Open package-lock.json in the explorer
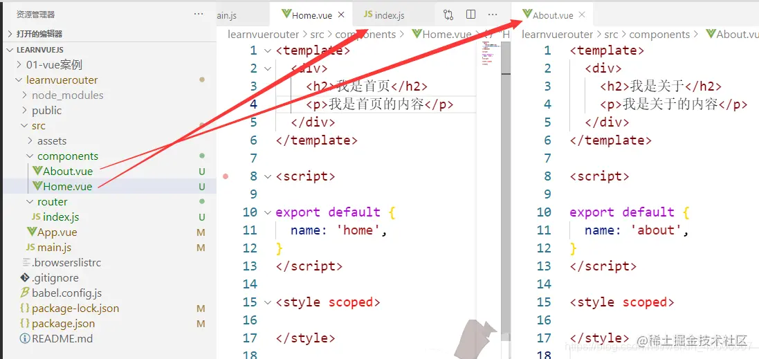The height and width of the screenshot is (359, 759). pos(109,309)
